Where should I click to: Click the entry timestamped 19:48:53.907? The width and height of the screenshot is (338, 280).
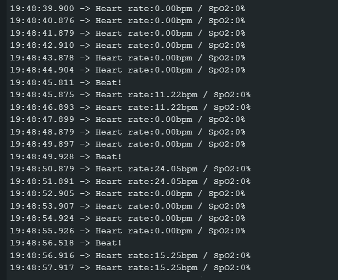pos(128,206)
